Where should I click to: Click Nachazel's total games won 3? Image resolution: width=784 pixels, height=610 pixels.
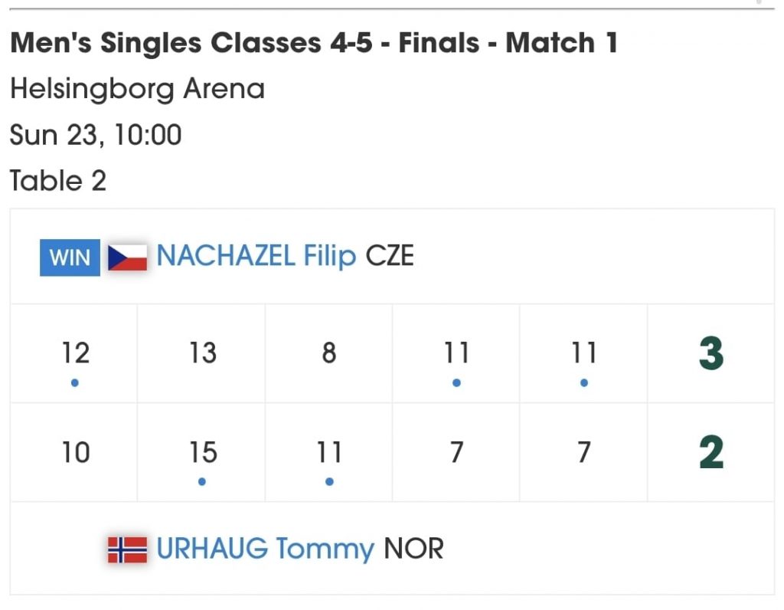tap(710, 354)
